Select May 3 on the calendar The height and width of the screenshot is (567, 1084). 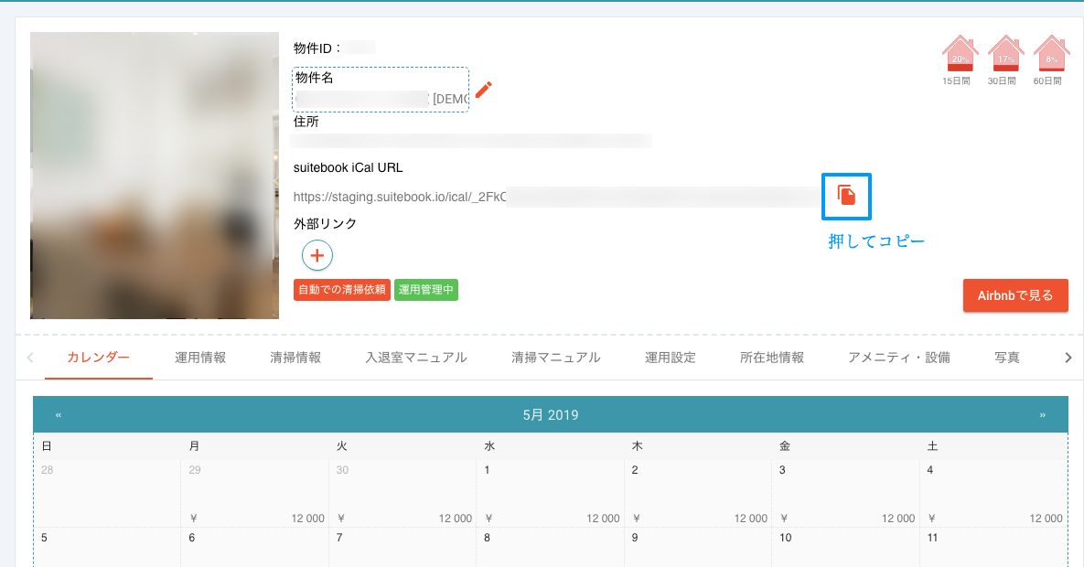point(845,493)
